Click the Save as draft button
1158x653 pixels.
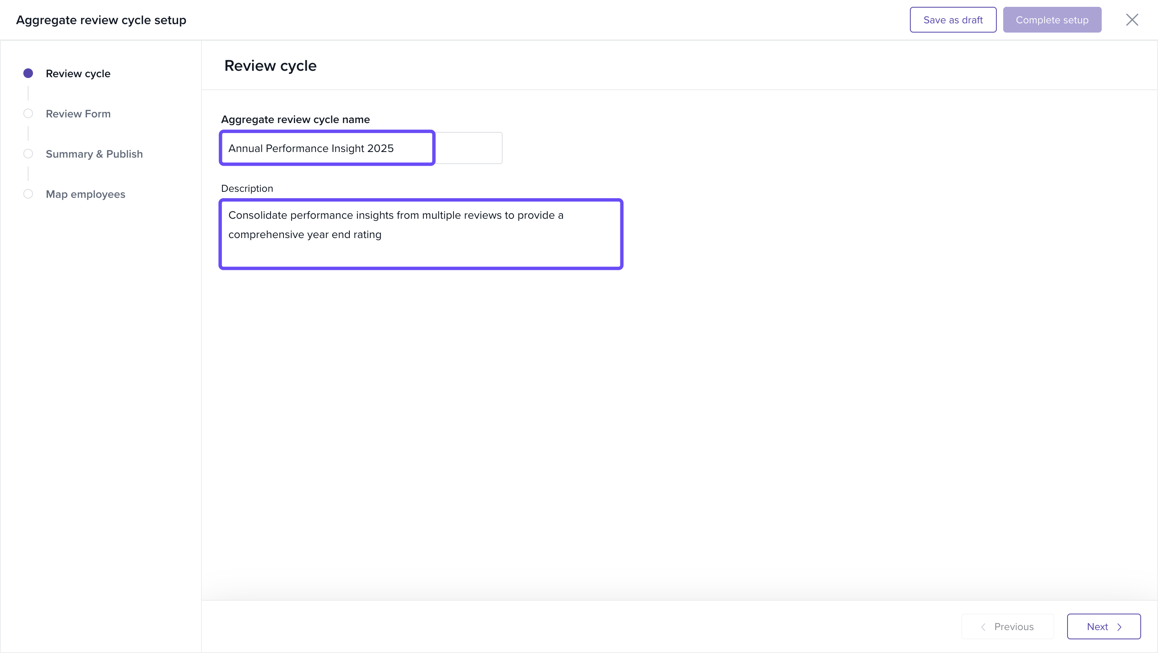(x=953, y=20)
